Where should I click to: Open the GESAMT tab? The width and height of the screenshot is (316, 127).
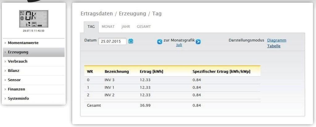pos(143,27)
